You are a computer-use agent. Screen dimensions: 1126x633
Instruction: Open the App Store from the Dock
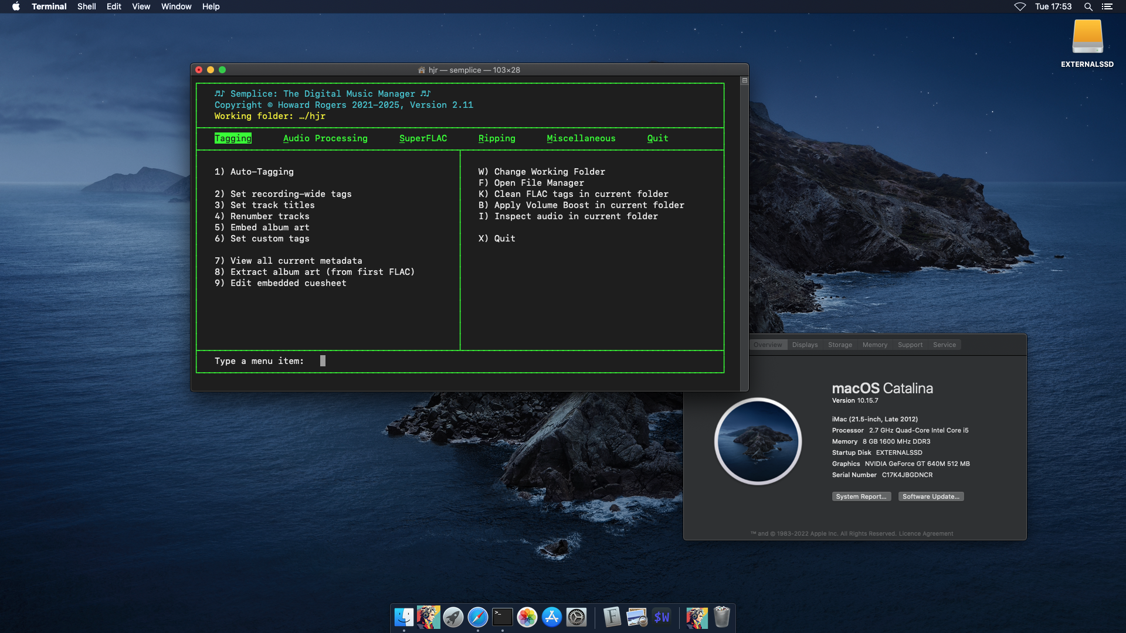tap(552, 617)
